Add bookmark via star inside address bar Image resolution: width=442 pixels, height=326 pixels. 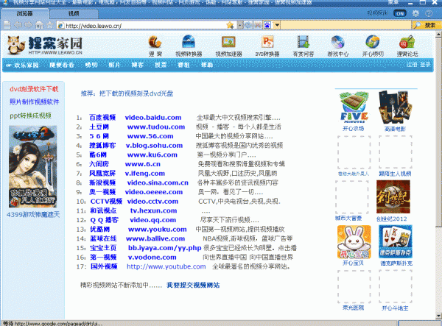230,25
